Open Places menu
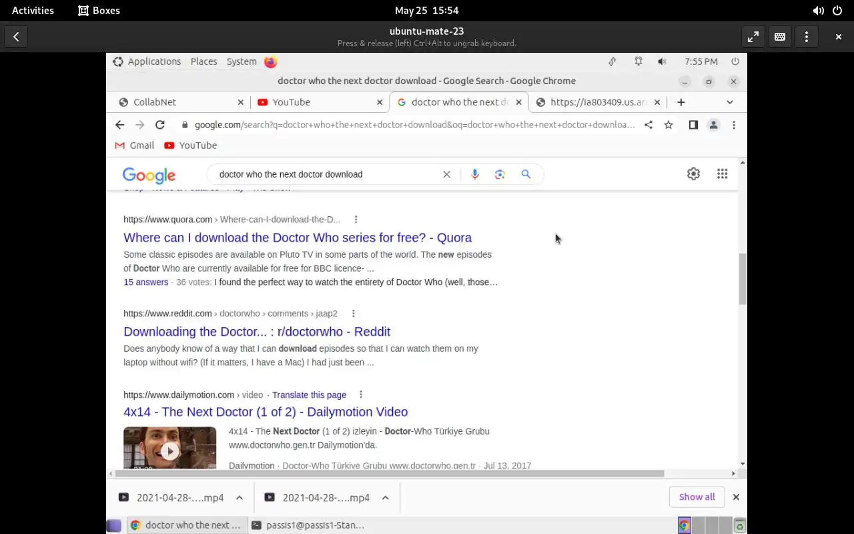The width and height of the screenshot is (854, 534). click(x=203, y=61)
